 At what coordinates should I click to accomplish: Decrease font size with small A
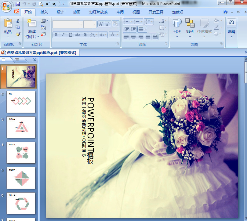pyautogui.click(x=107, y=24)
